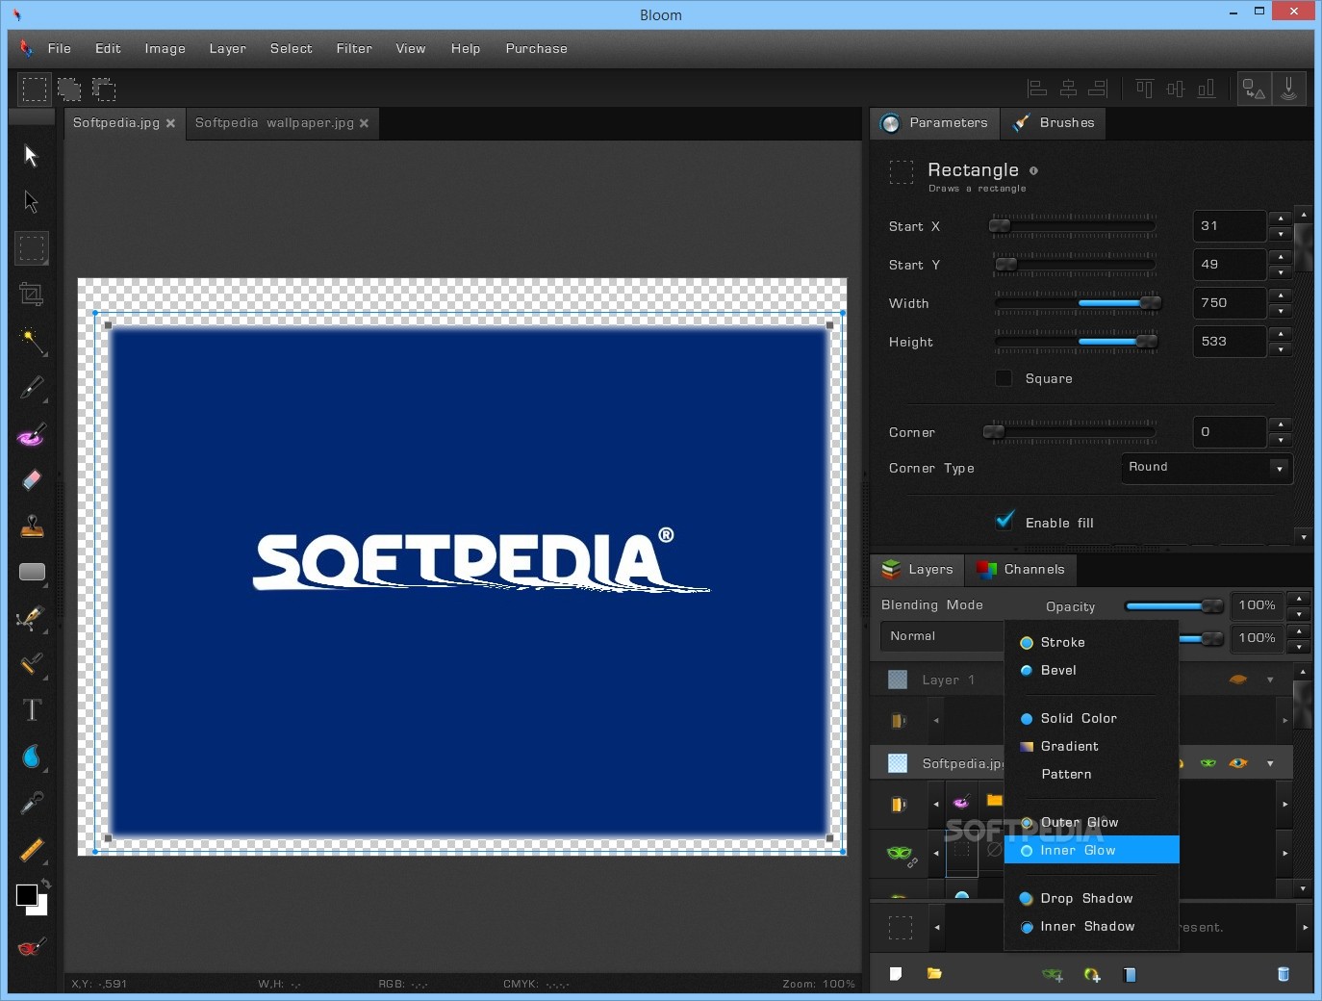The image size is (1322, 1001).
Task: Switch to Softpedia wallpaper.jpg tab
Action: (274, 123)
